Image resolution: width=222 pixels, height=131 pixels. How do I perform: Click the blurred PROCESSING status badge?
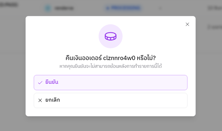(123, 8)
